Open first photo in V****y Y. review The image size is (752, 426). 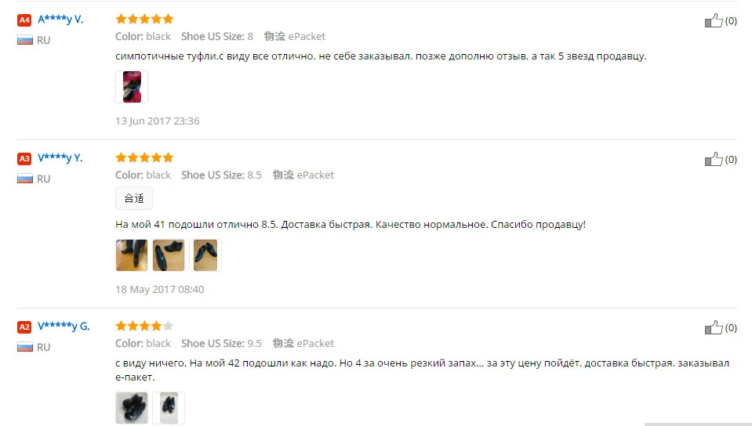(x=132, y=255)
